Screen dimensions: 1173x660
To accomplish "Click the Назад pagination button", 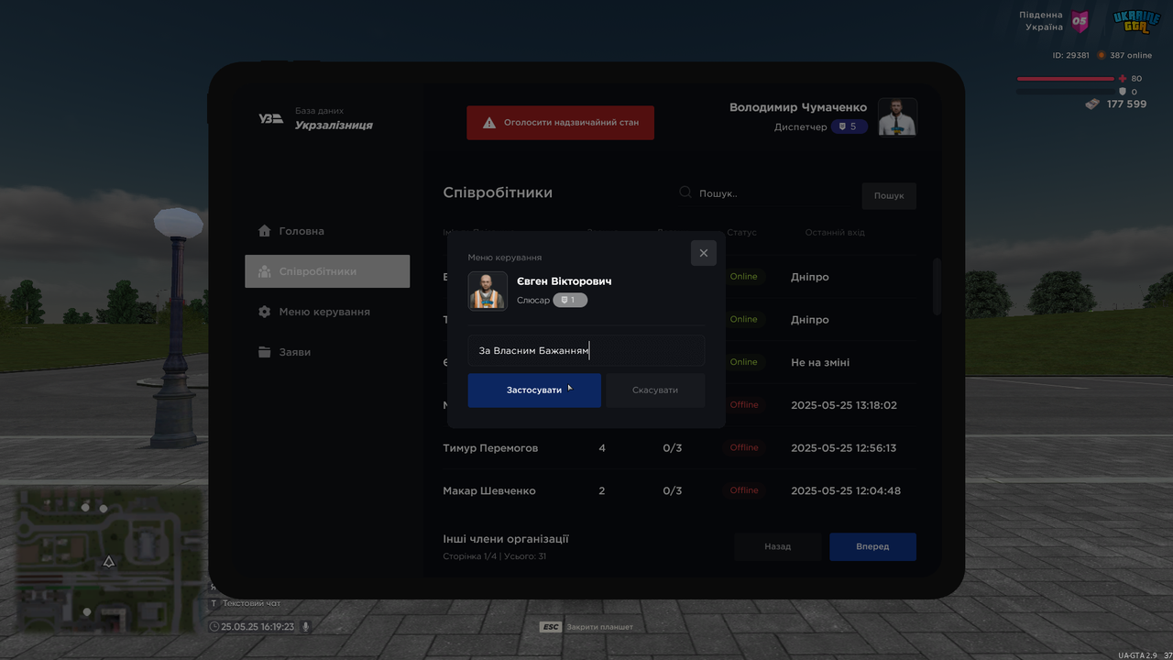I will pyautogui.click(x=778, y=546).
